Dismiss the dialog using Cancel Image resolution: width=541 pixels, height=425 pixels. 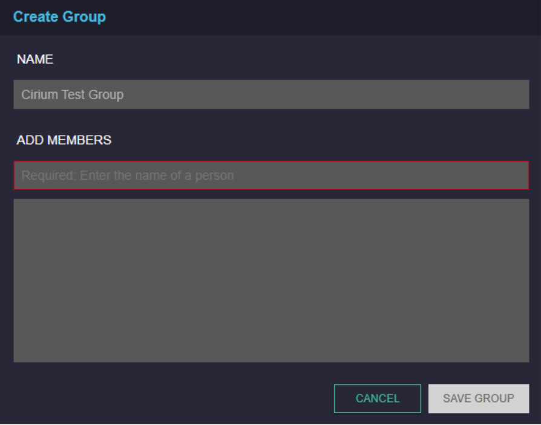(378, 398)
